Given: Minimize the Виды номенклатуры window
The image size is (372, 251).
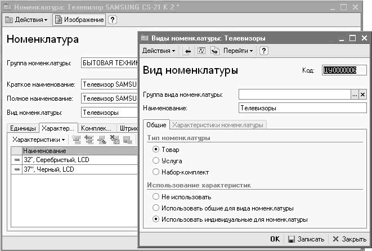Looking at the screenshot, I should pos(342,38).
